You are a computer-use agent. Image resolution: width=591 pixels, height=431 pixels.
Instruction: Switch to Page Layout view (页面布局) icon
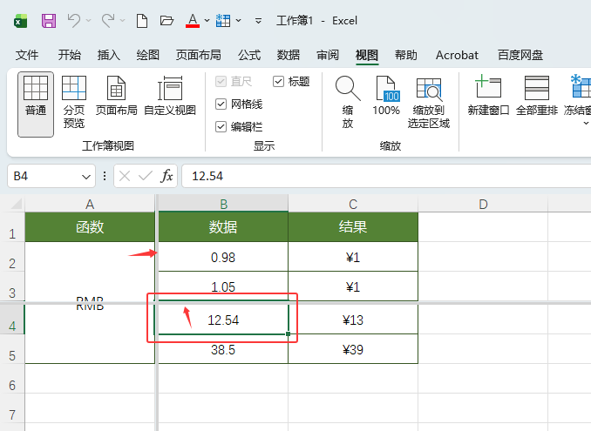[116, 95]
